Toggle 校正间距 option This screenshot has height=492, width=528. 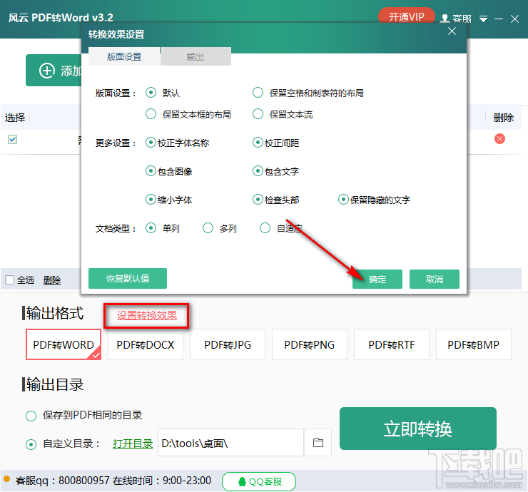tap(258, 143)
